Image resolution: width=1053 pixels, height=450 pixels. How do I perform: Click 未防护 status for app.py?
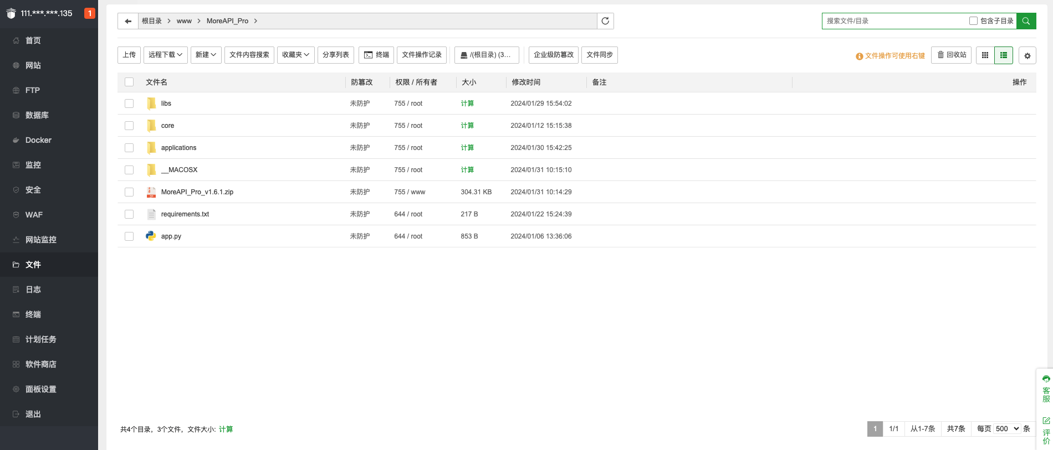click(360, 236)
